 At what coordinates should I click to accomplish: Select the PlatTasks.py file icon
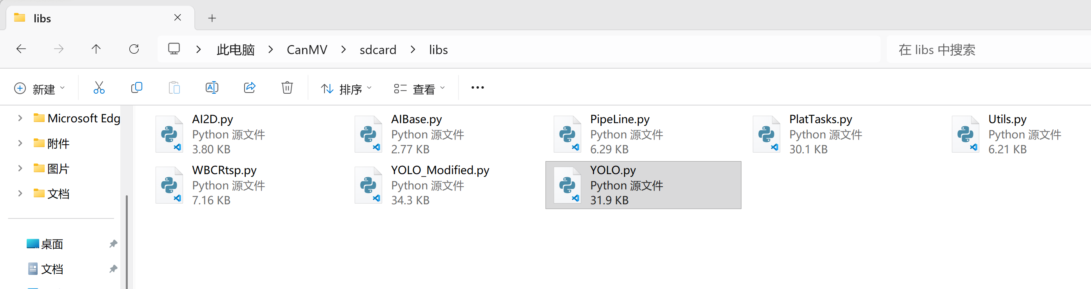(x=767, y=134)
